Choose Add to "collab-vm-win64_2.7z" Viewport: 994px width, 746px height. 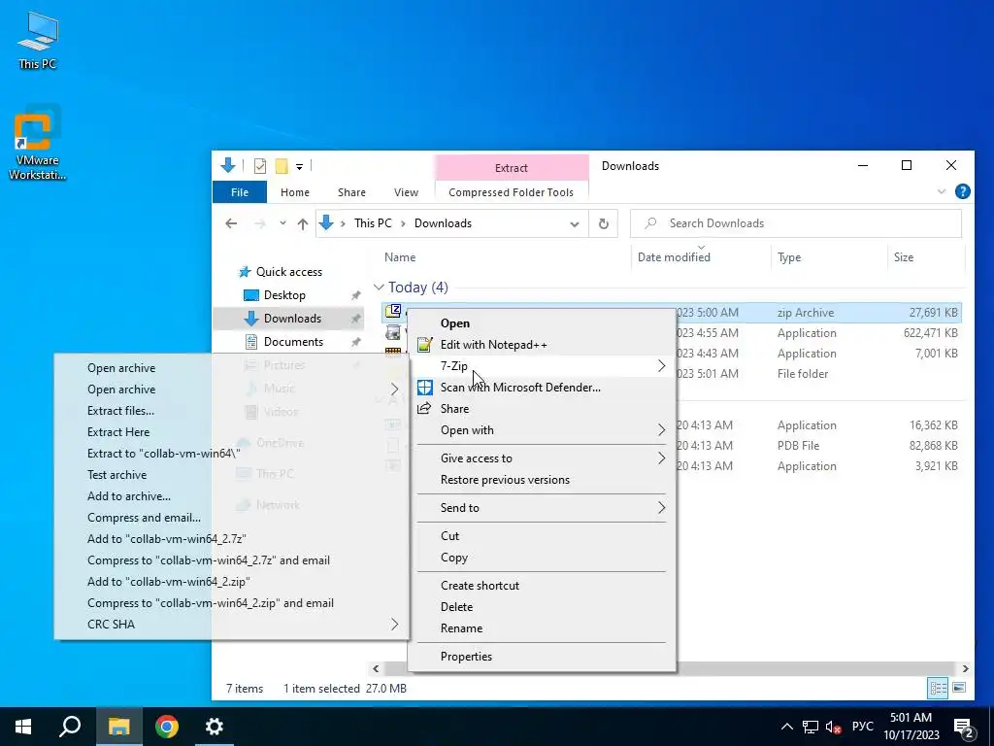(231, 539)
